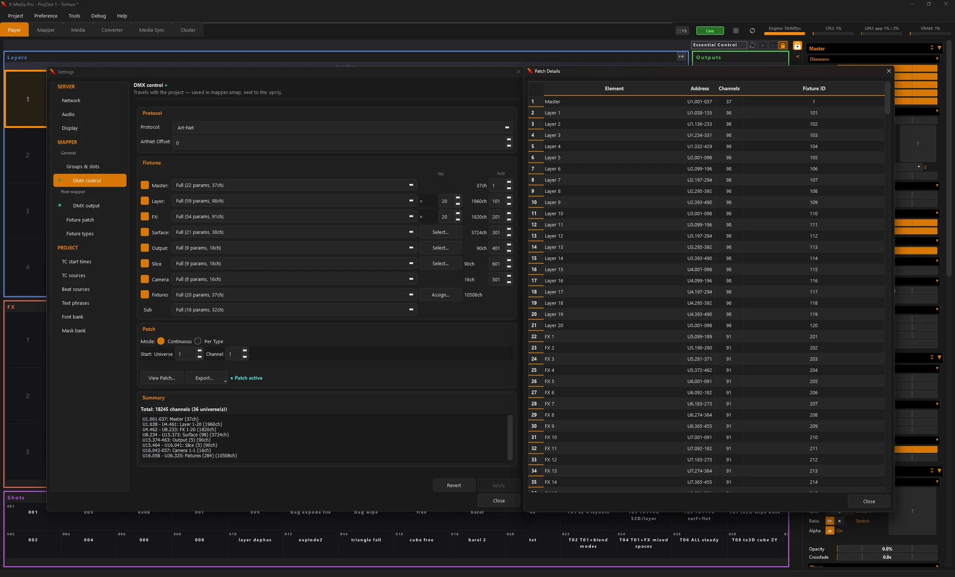The image size is (955, 577).
Task: Open the Master fixture type dropdown
Action: click(294, 185)
